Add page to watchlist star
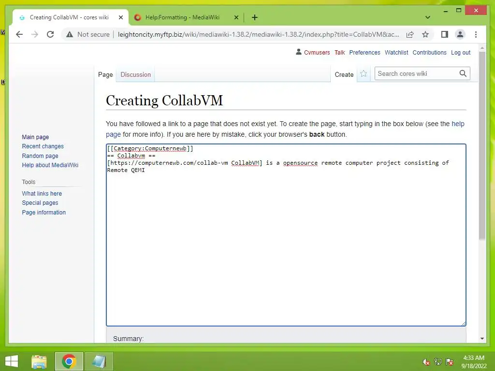Viewport: 495px width, 371px height. click(364, 74)
